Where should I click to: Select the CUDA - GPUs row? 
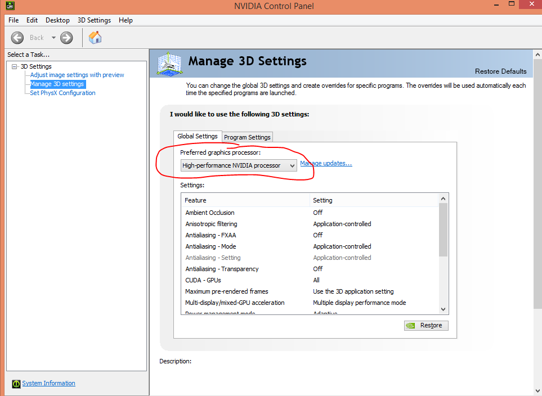(310, 280)
